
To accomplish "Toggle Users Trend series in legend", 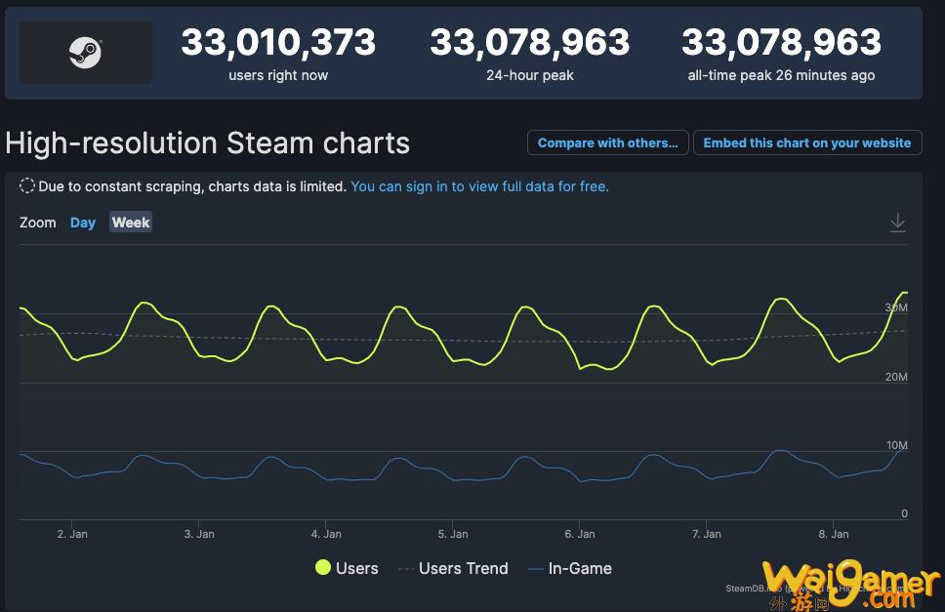I will point(453,568).
